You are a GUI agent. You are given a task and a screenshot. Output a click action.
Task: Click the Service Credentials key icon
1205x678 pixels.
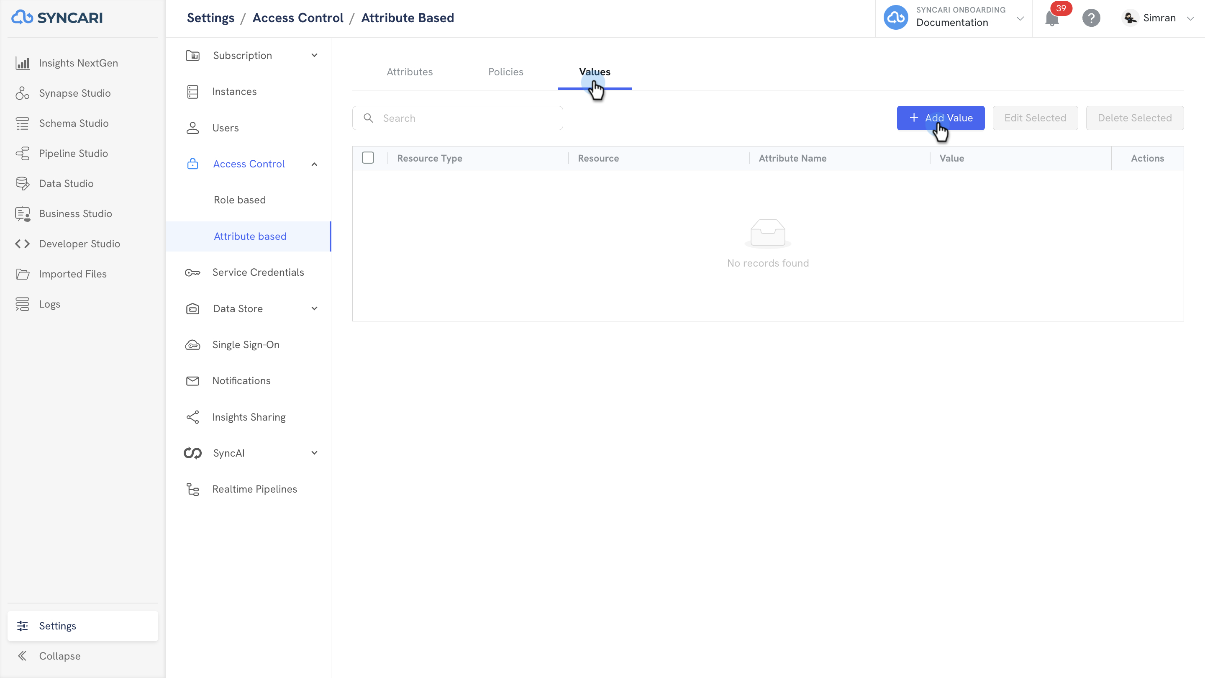click(193, 273)
